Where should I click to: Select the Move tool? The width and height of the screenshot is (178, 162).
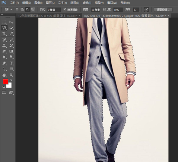[x=11, y=22]
